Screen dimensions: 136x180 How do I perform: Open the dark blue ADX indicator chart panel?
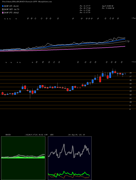(x=70, y=158)
